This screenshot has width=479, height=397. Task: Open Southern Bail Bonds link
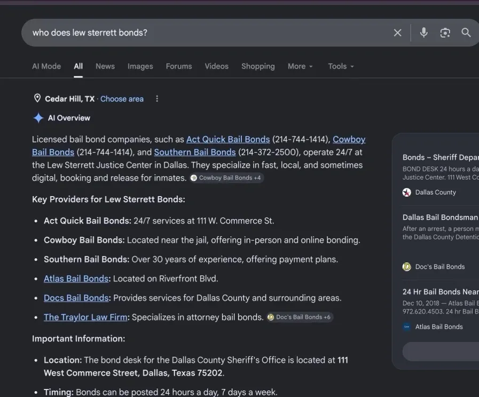point(195,152)
